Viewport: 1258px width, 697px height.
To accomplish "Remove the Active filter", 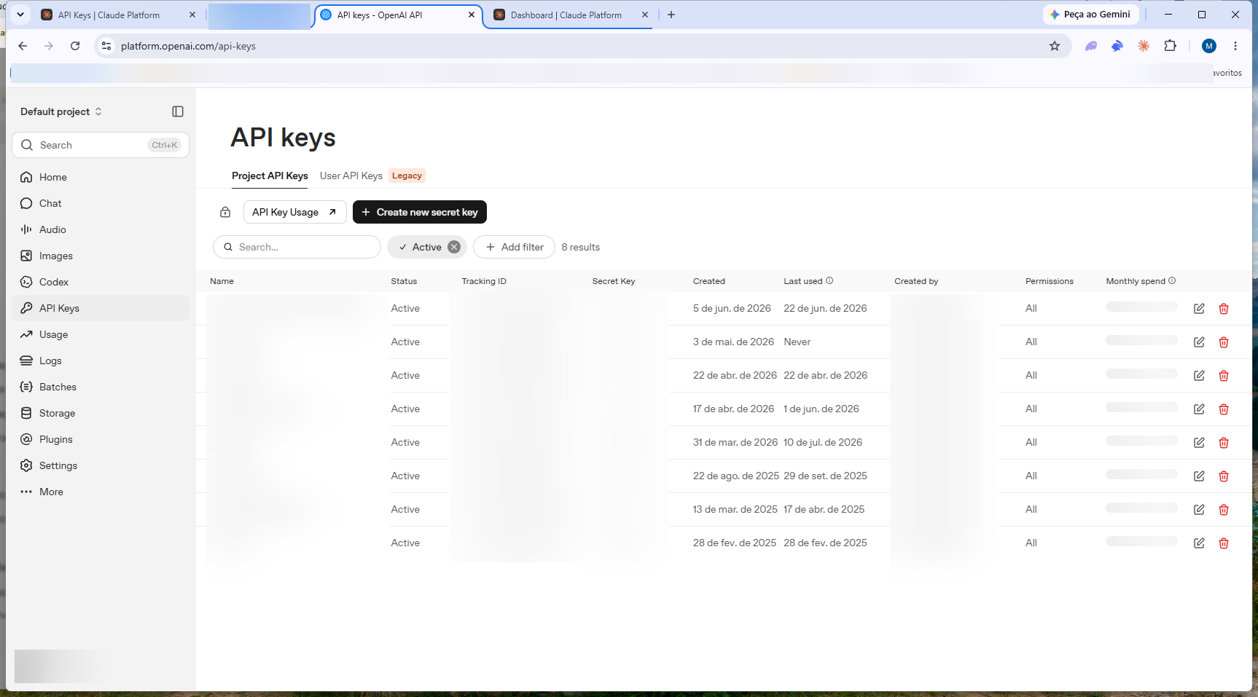I will (x=454, y=247).
